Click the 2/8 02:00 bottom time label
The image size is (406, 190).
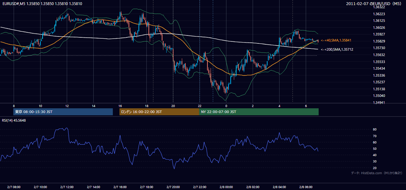(253, 187)
